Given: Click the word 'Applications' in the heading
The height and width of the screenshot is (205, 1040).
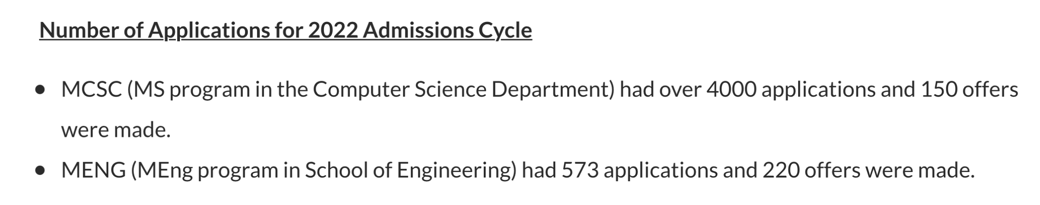Looking at the screenshot, I should point(209,31).
